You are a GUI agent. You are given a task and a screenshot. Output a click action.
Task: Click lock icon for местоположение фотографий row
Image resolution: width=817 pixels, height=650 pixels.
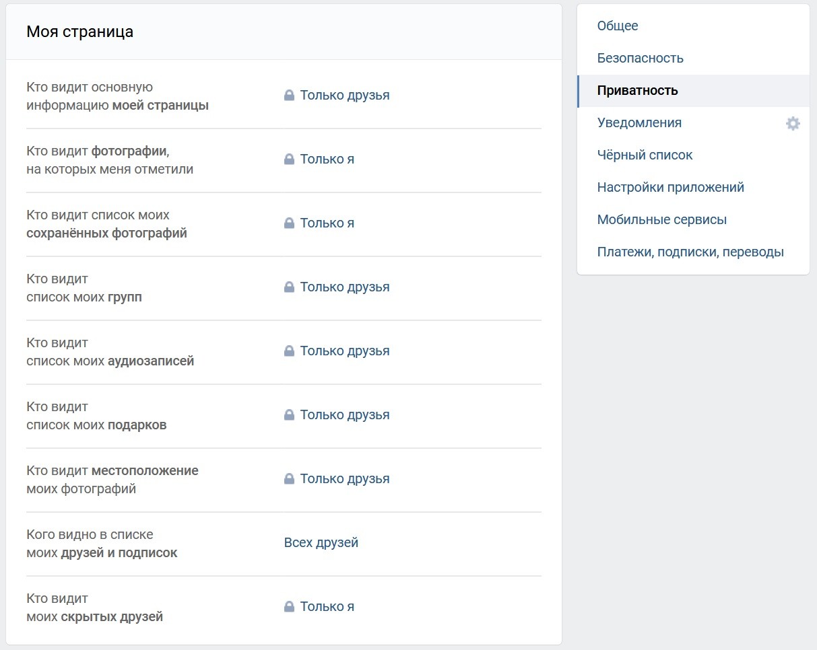click(x=289, y=479)
